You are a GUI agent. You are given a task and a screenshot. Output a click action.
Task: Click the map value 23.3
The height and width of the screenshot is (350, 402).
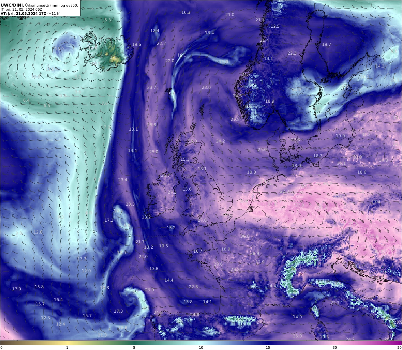click(130, 204)
